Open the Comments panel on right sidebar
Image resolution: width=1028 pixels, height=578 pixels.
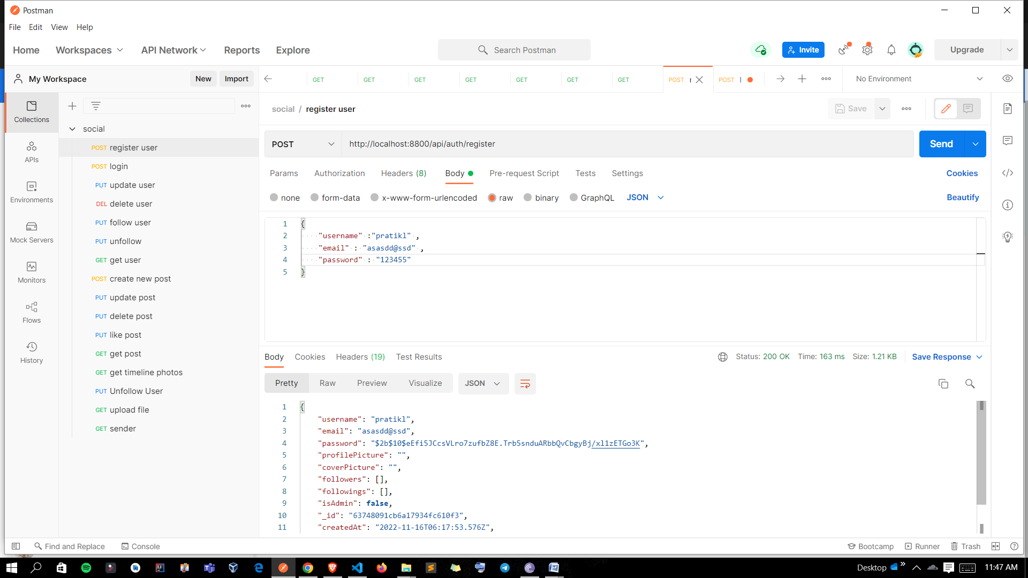click(x=1008, y=140)
